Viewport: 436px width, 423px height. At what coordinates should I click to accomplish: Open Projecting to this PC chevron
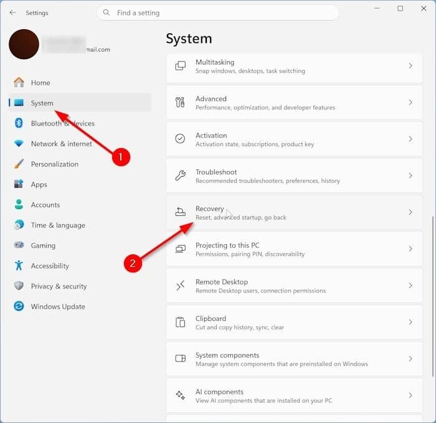click(410, 249)
